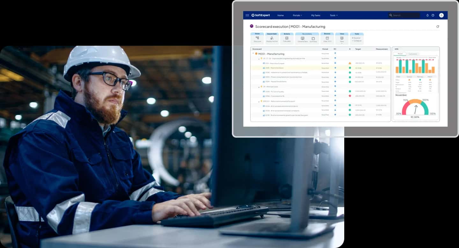459x248 pixels.
Task: Click the Search field toolbar icon
Action: (272, 38)
